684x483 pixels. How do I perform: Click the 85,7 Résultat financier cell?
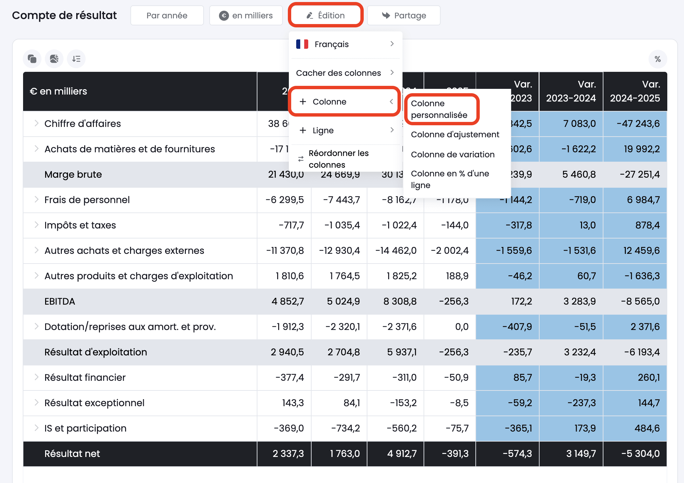point(507,377)
